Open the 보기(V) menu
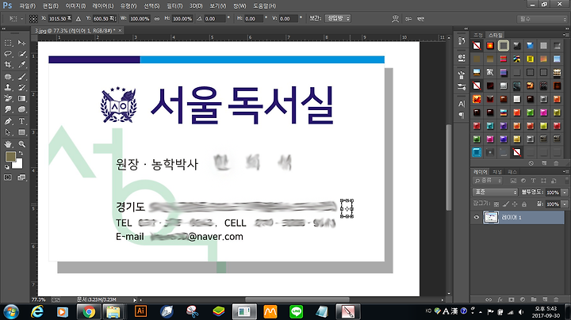 [218, 6]
